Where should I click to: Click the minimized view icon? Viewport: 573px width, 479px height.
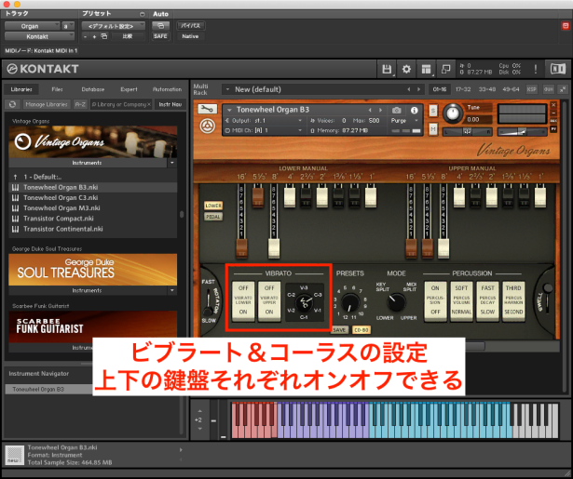pyautogui.click(x=446, y=69)
